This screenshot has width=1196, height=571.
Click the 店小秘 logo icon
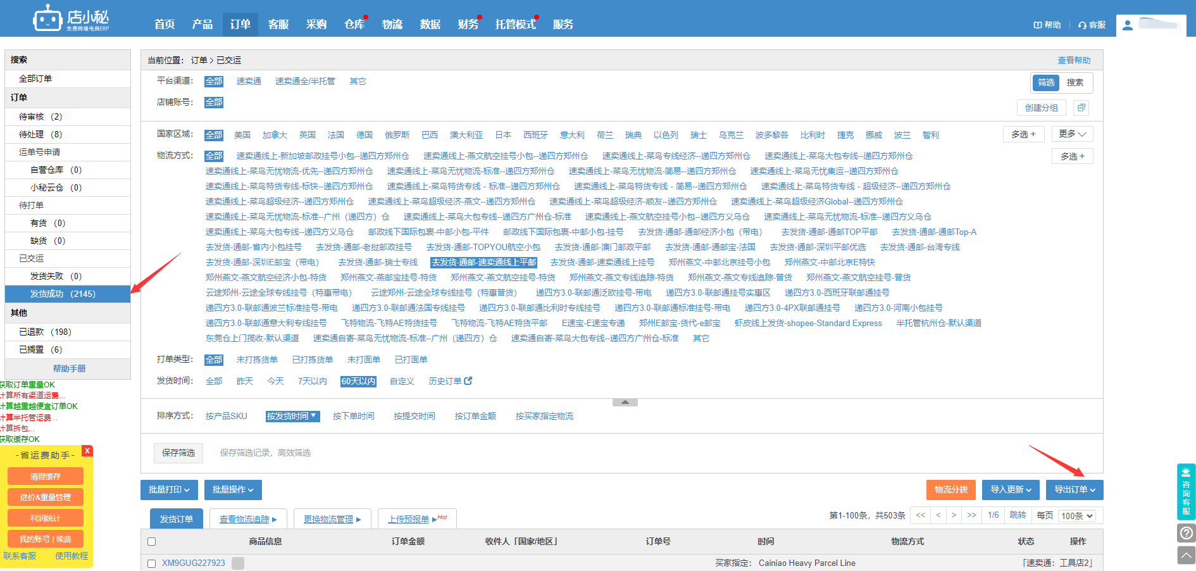(47, 18)
